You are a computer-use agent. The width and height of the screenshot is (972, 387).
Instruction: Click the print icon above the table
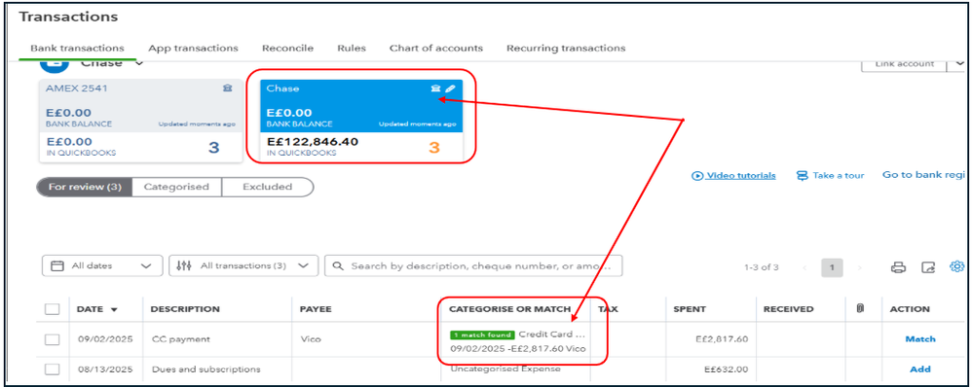[898, 267]
